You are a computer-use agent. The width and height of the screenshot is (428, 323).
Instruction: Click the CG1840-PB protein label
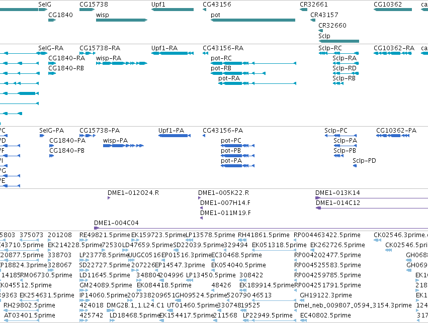[67, 151]
